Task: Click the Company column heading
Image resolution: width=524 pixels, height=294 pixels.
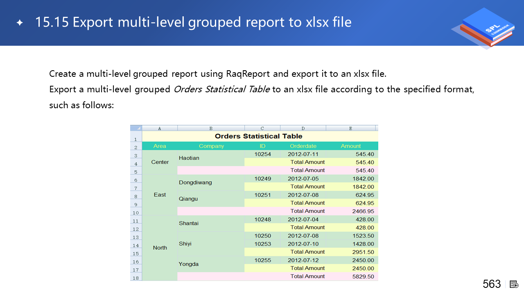Action: click(x=211, y=146)
